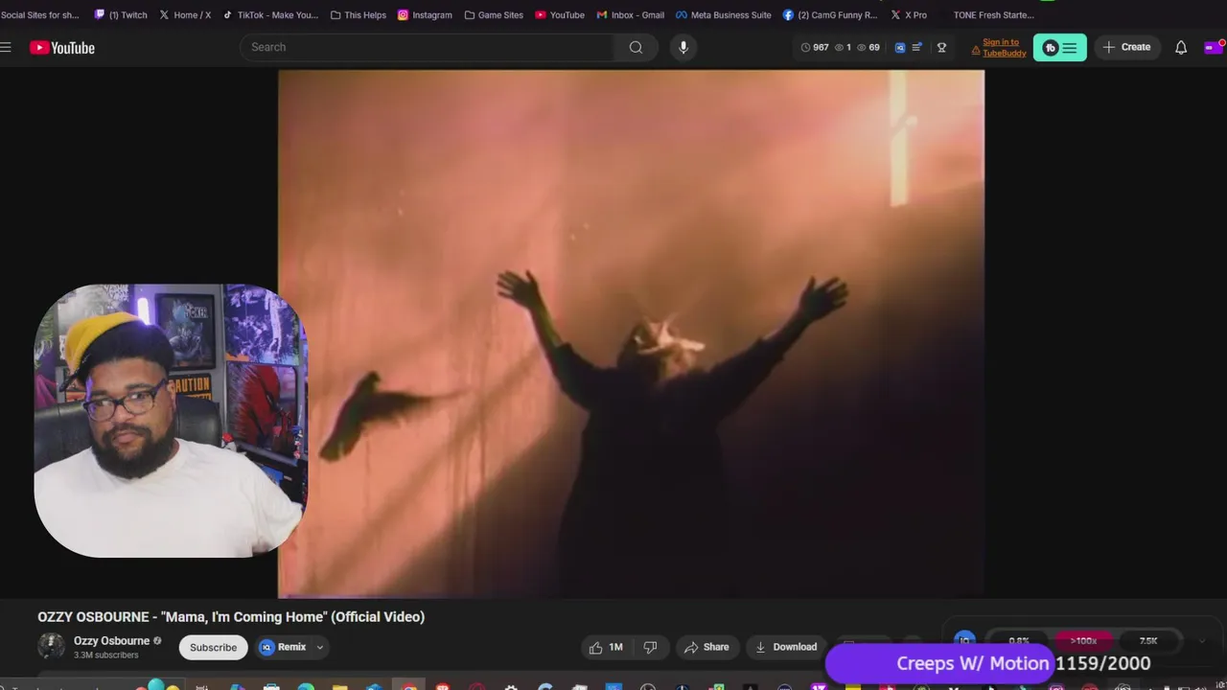Open the account avatar menu

coord(1214,47)
